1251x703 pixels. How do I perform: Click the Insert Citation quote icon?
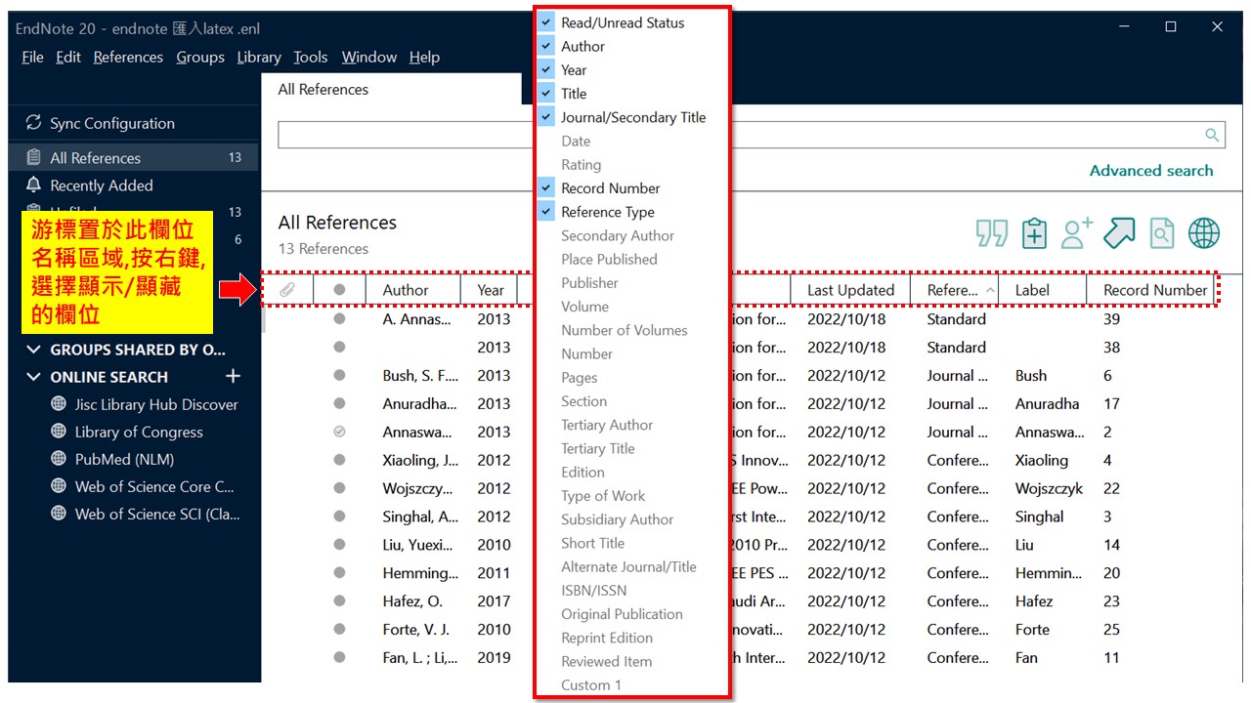point(991,233)
